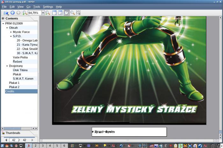Click contents panel scroll-right arrow
The width and height of the screenshot is (223, 148).
click(x=36, y=128)
